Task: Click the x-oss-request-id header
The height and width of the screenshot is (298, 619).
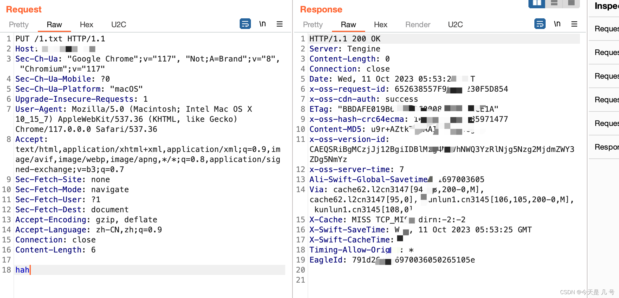Action: (409, 89)
